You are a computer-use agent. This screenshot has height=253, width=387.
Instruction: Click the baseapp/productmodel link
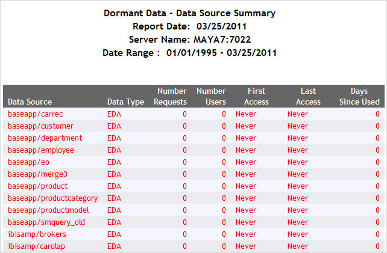[48, 210]
